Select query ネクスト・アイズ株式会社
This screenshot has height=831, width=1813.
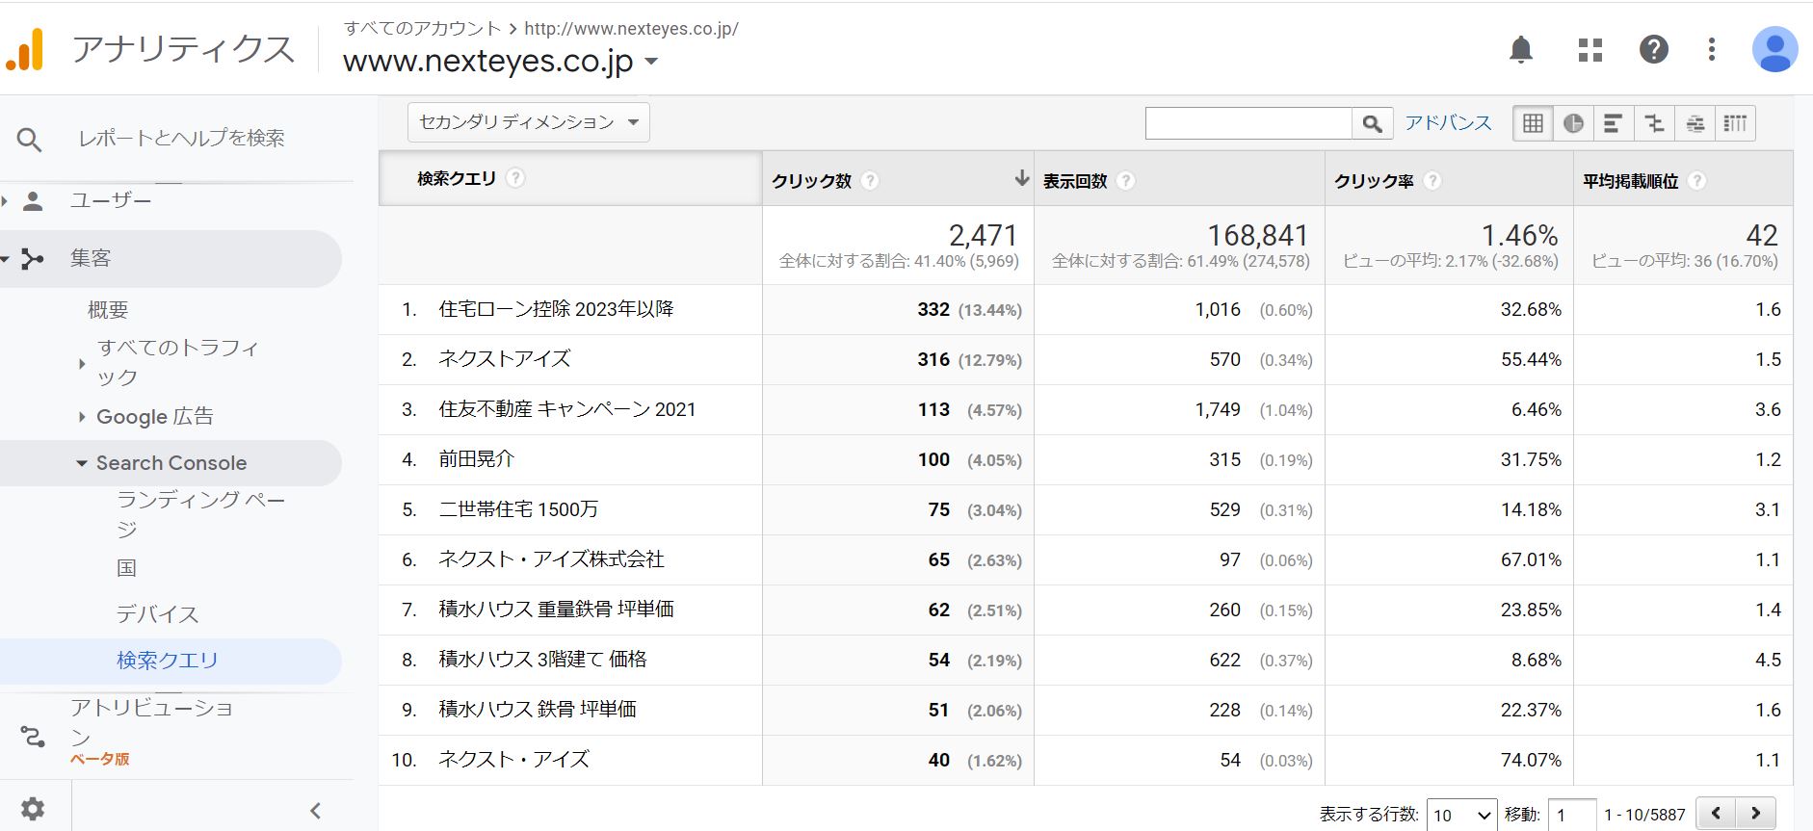551,559
